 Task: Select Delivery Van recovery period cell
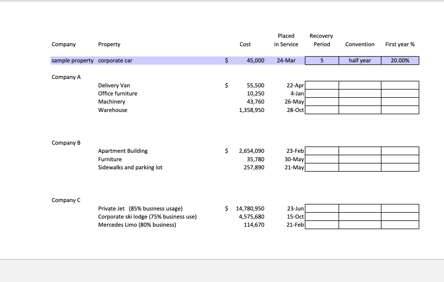322,85
